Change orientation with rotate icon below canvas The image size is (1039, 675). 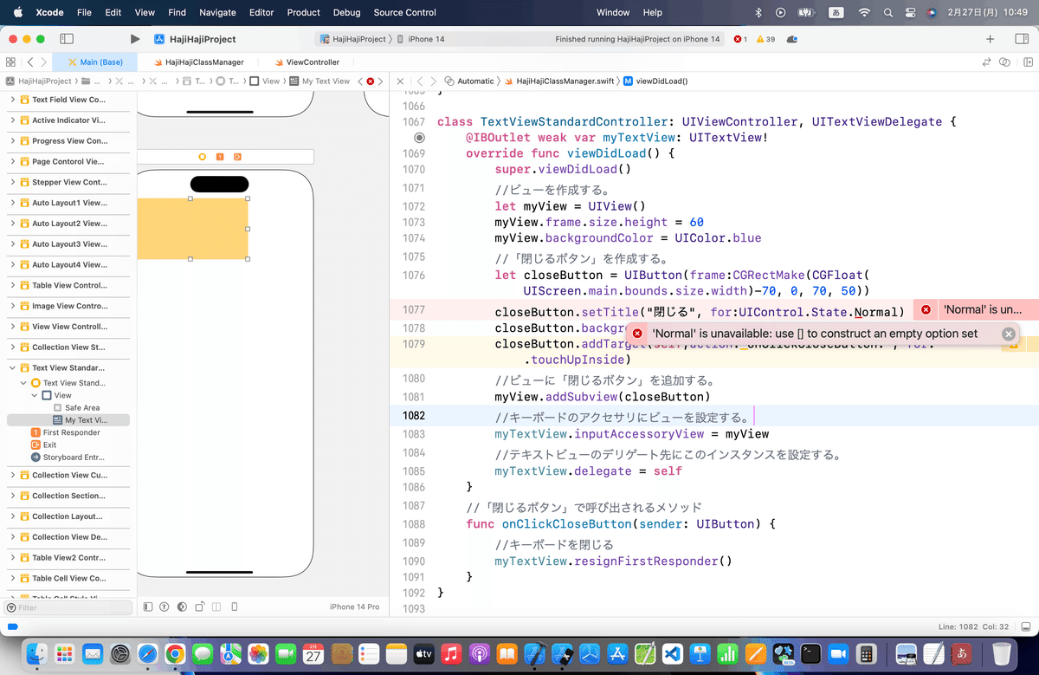click(x=200, y=607)
